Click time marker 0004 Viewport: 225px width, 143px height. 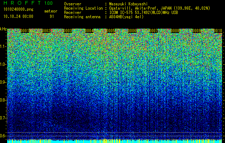pos(89,31)
